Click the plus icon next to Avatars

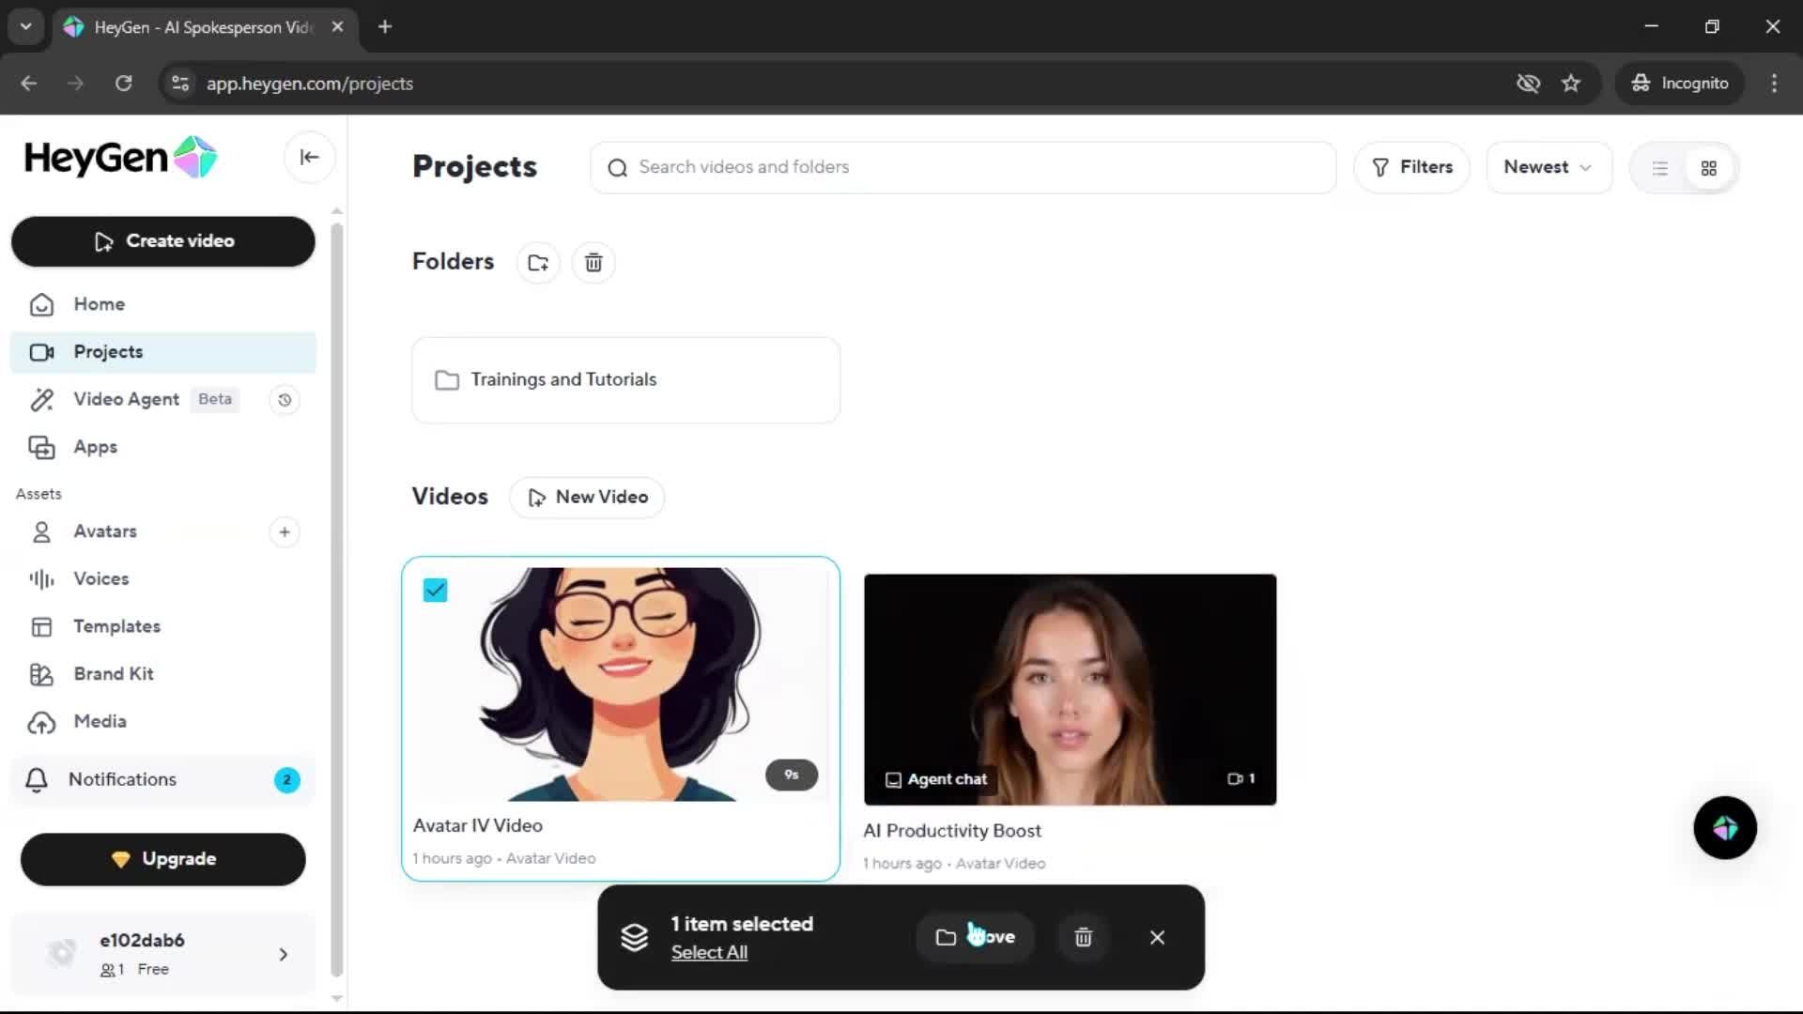click(x=285, y=532)
